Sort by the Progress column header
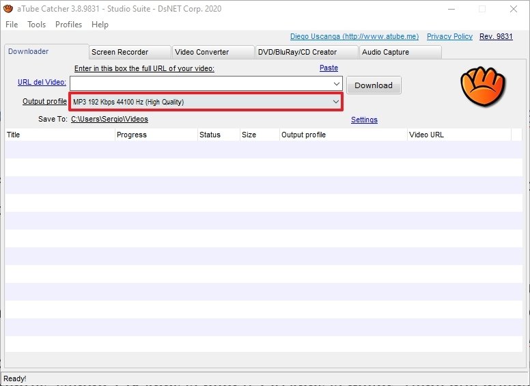The height and width of the screenshot is (386, 530). click(x=156, y=135)
